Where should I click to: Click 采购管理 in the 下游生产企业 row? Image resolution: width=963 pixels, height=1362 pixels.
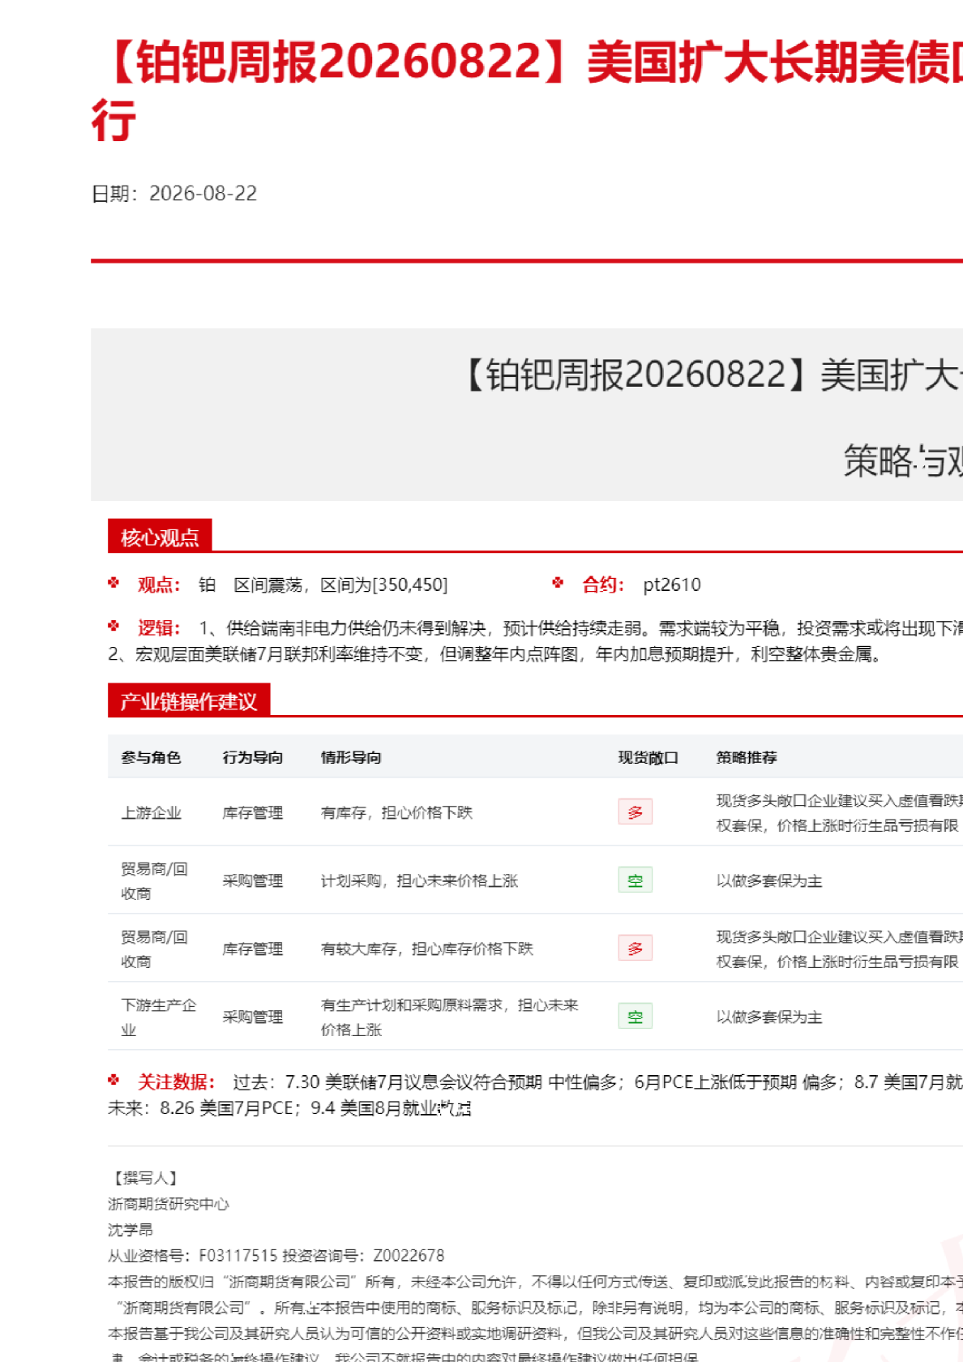coord(253,1017)
